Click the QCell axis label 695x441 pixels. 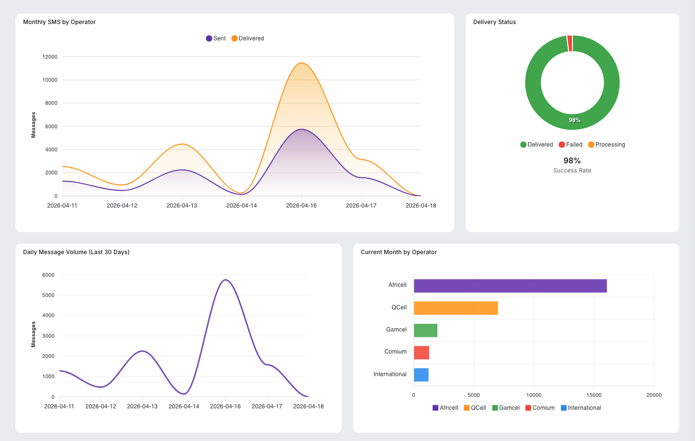pos(399,307)
